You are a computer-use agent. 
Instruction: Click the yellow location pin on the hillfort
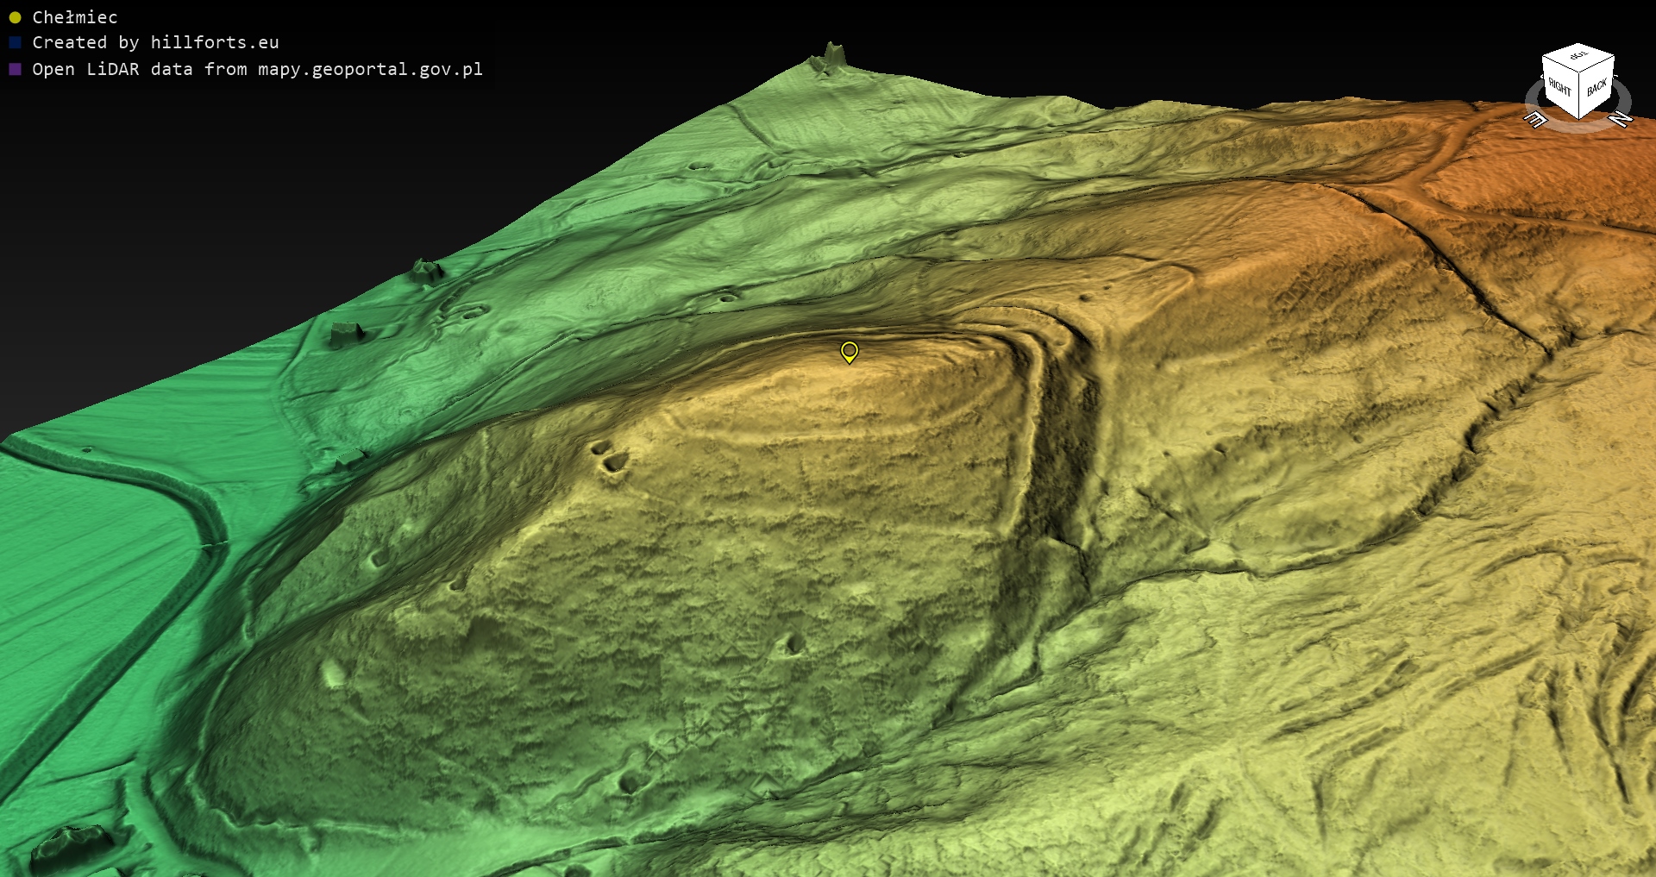point(850,351)
